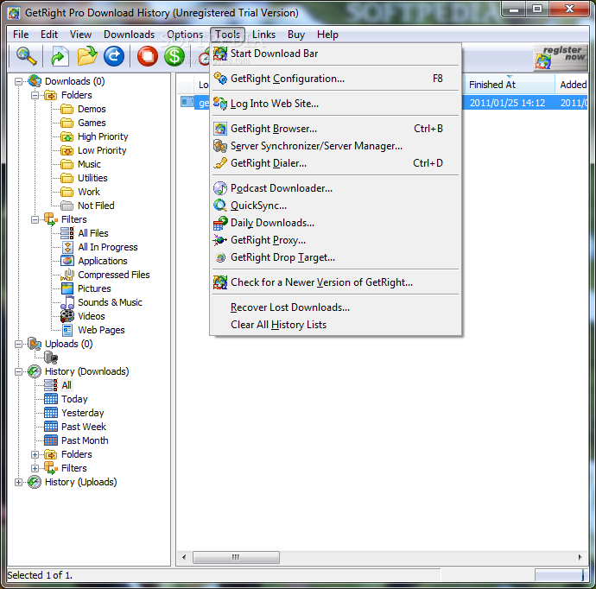Select All In Progress filter icon
This screenshot has width=596, height=589.
click(x=67, y=247)
